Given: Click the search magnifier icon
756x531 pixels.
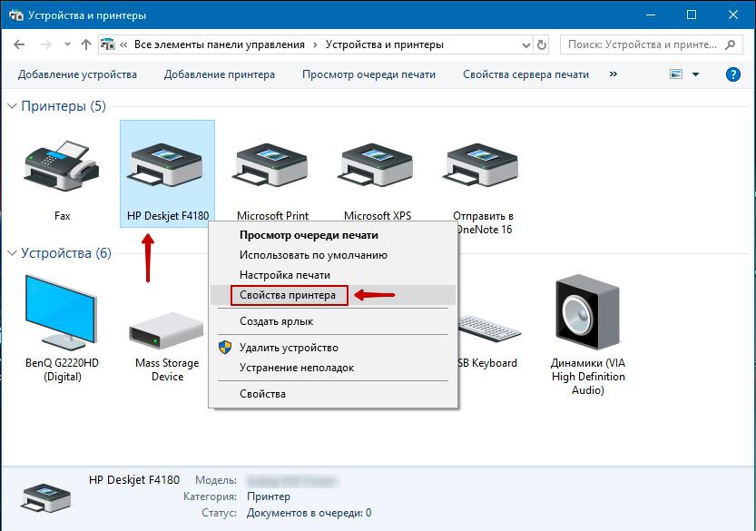Looking at the screenshot, I should point(731,44).
